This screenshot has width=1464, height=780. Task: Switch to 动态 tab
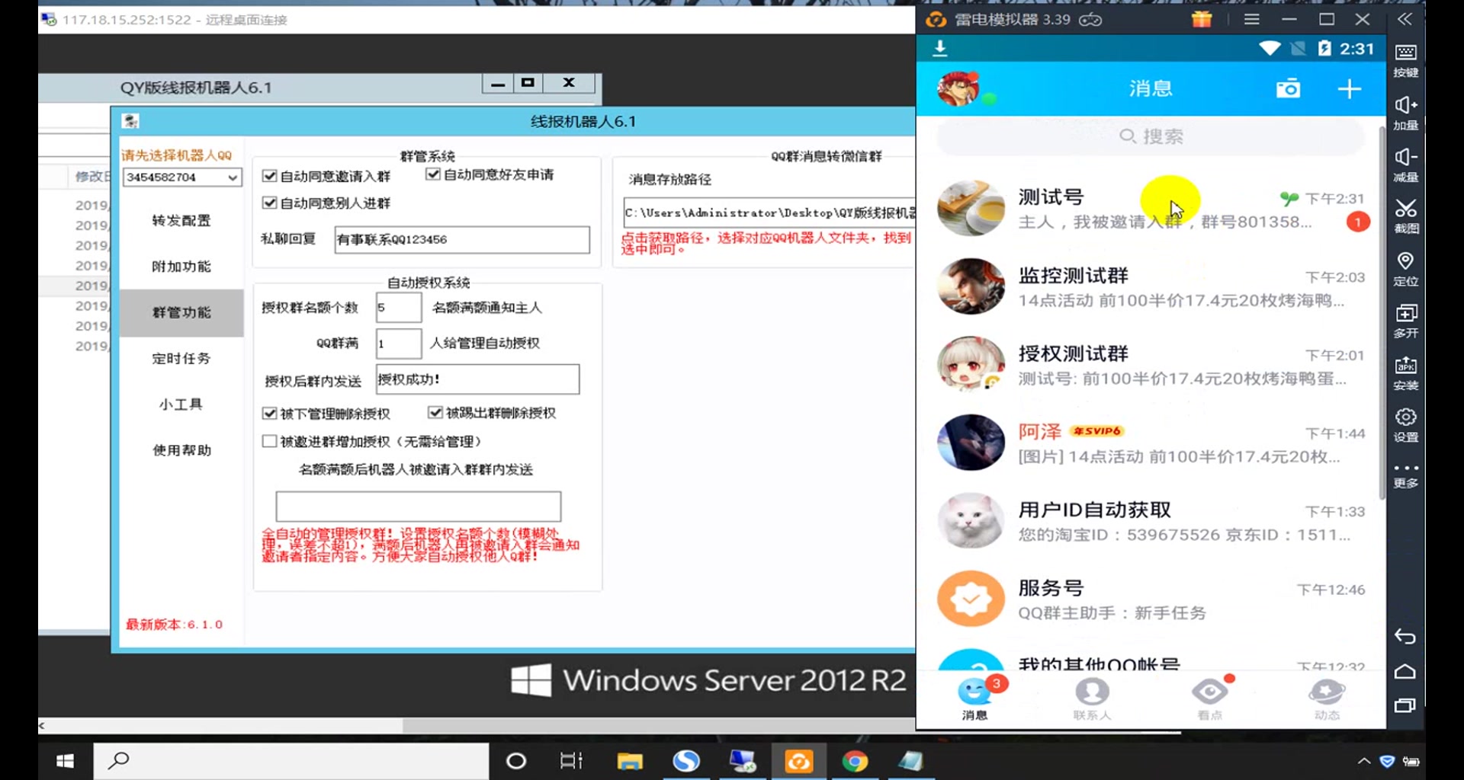pos(1327,699)
